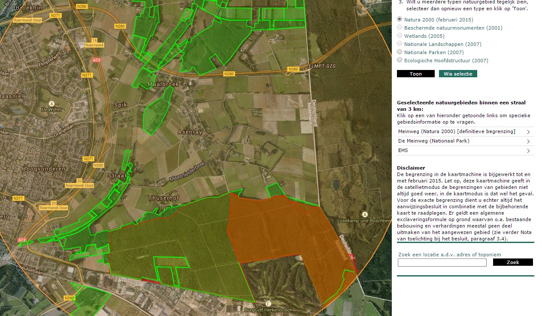Click the ELMPT GZG border label
This screenshot has width=542, height=316.
[x=322, y=66]
